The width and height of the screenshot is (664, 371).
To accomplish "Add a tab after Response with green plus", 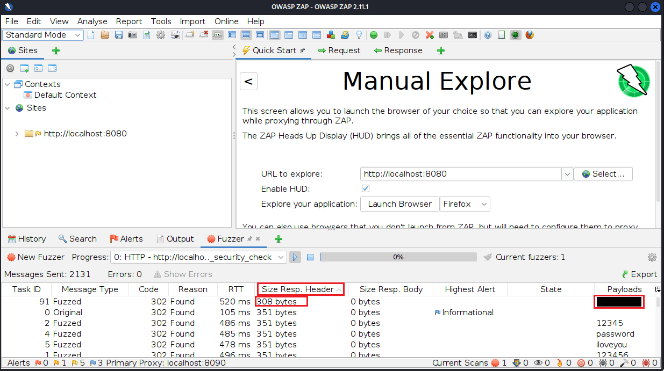I will pos(441,50).
